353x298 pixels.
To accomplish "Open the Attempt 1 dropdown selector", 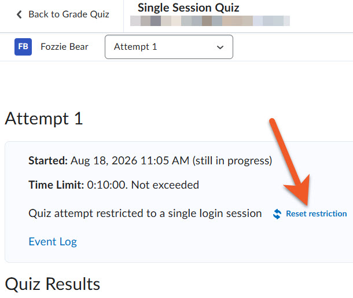I will (x=169, y=47).
